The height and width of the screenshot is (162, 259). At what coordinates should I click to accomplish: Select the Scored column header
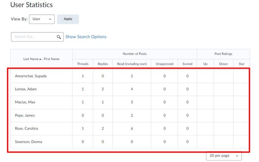(x=187, y=64)
